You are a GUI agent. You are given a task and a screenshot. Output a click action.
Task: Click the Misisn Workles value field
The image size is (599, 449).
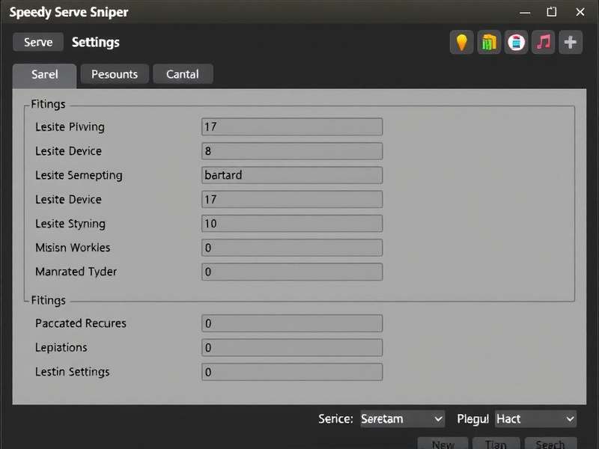coord(291,248)
